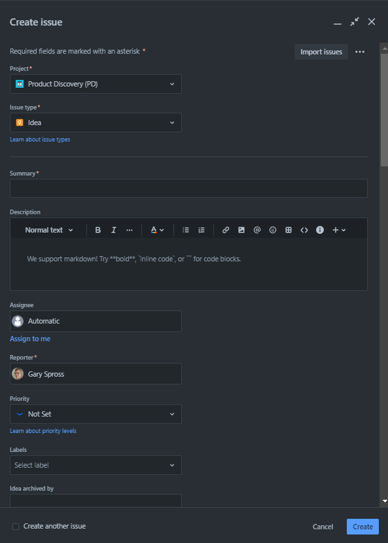The width and height of the screenshot is (388, 543).
Task: Open the Issue type dropdown
Action: coord(96,122)
